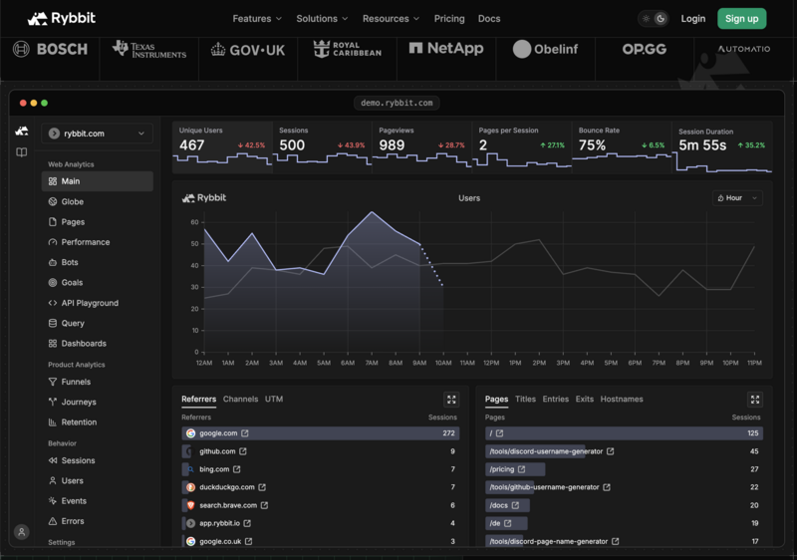Click the search.brave.com referrer row
Viewport: 797px width, 560px height.
tap(321, 505)
